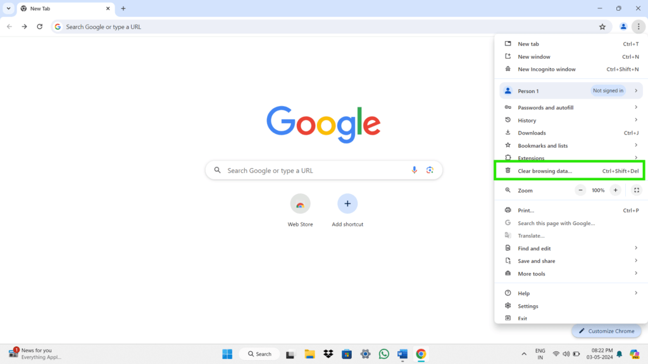Reload the page using the refresh icon
Image resolution: width=648 pixels, height=364 pixels.
[x=40, y=27]
